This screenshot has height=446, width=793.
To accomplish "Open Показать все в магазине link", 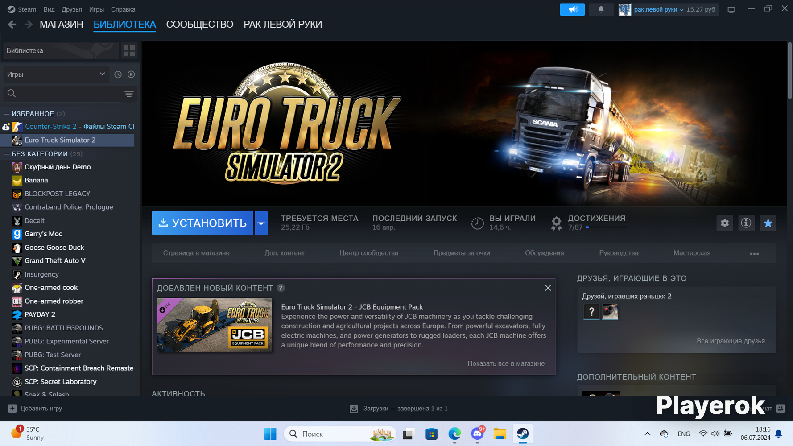I will (506, 363).
